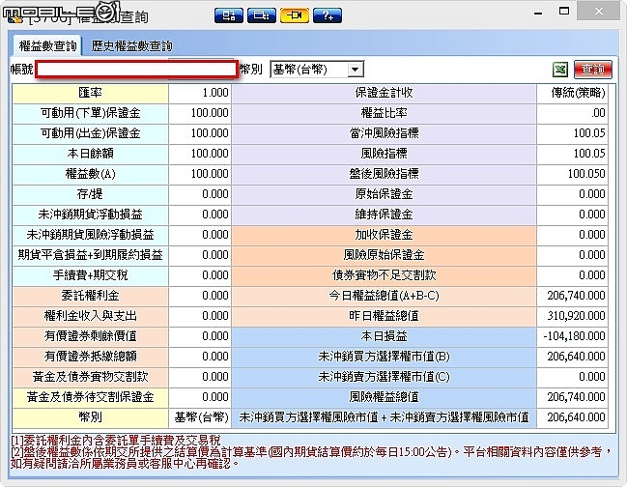This screenshot has width=627, height=487.
Task: Select the 權利金收入與支出 label
Action: coord(91,316)
